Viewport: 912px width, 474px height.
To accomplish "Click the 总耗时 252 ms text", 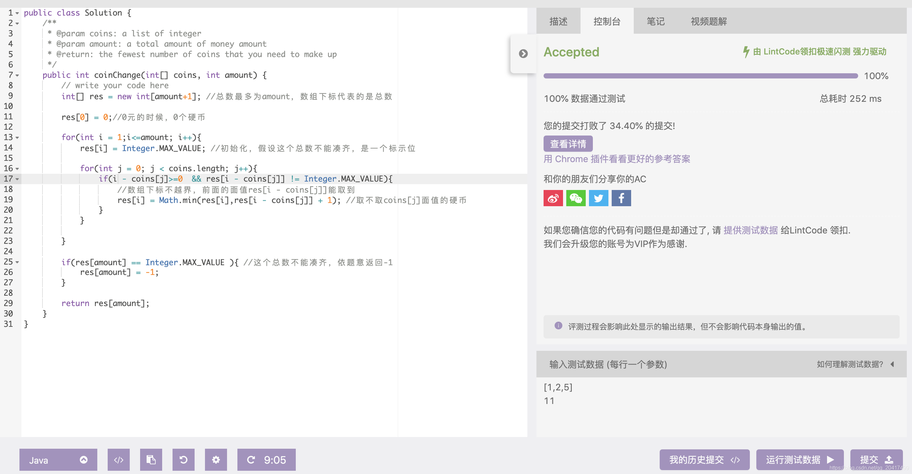I will (850, 99).
